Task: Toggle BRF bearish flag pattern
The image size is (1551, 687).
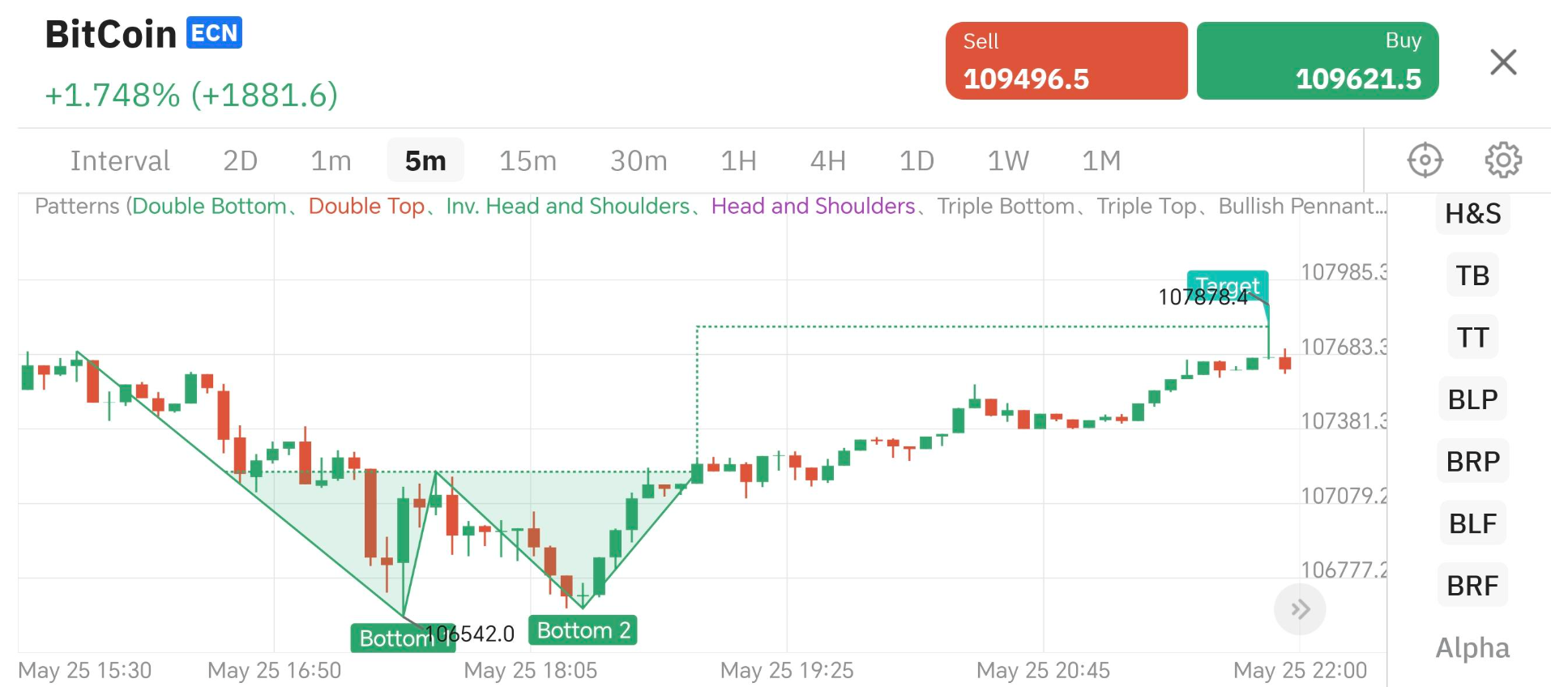Action: (x=1472, y=586)
